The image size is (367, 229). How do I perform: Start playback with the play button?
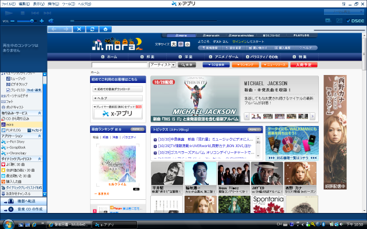point(9,13)
